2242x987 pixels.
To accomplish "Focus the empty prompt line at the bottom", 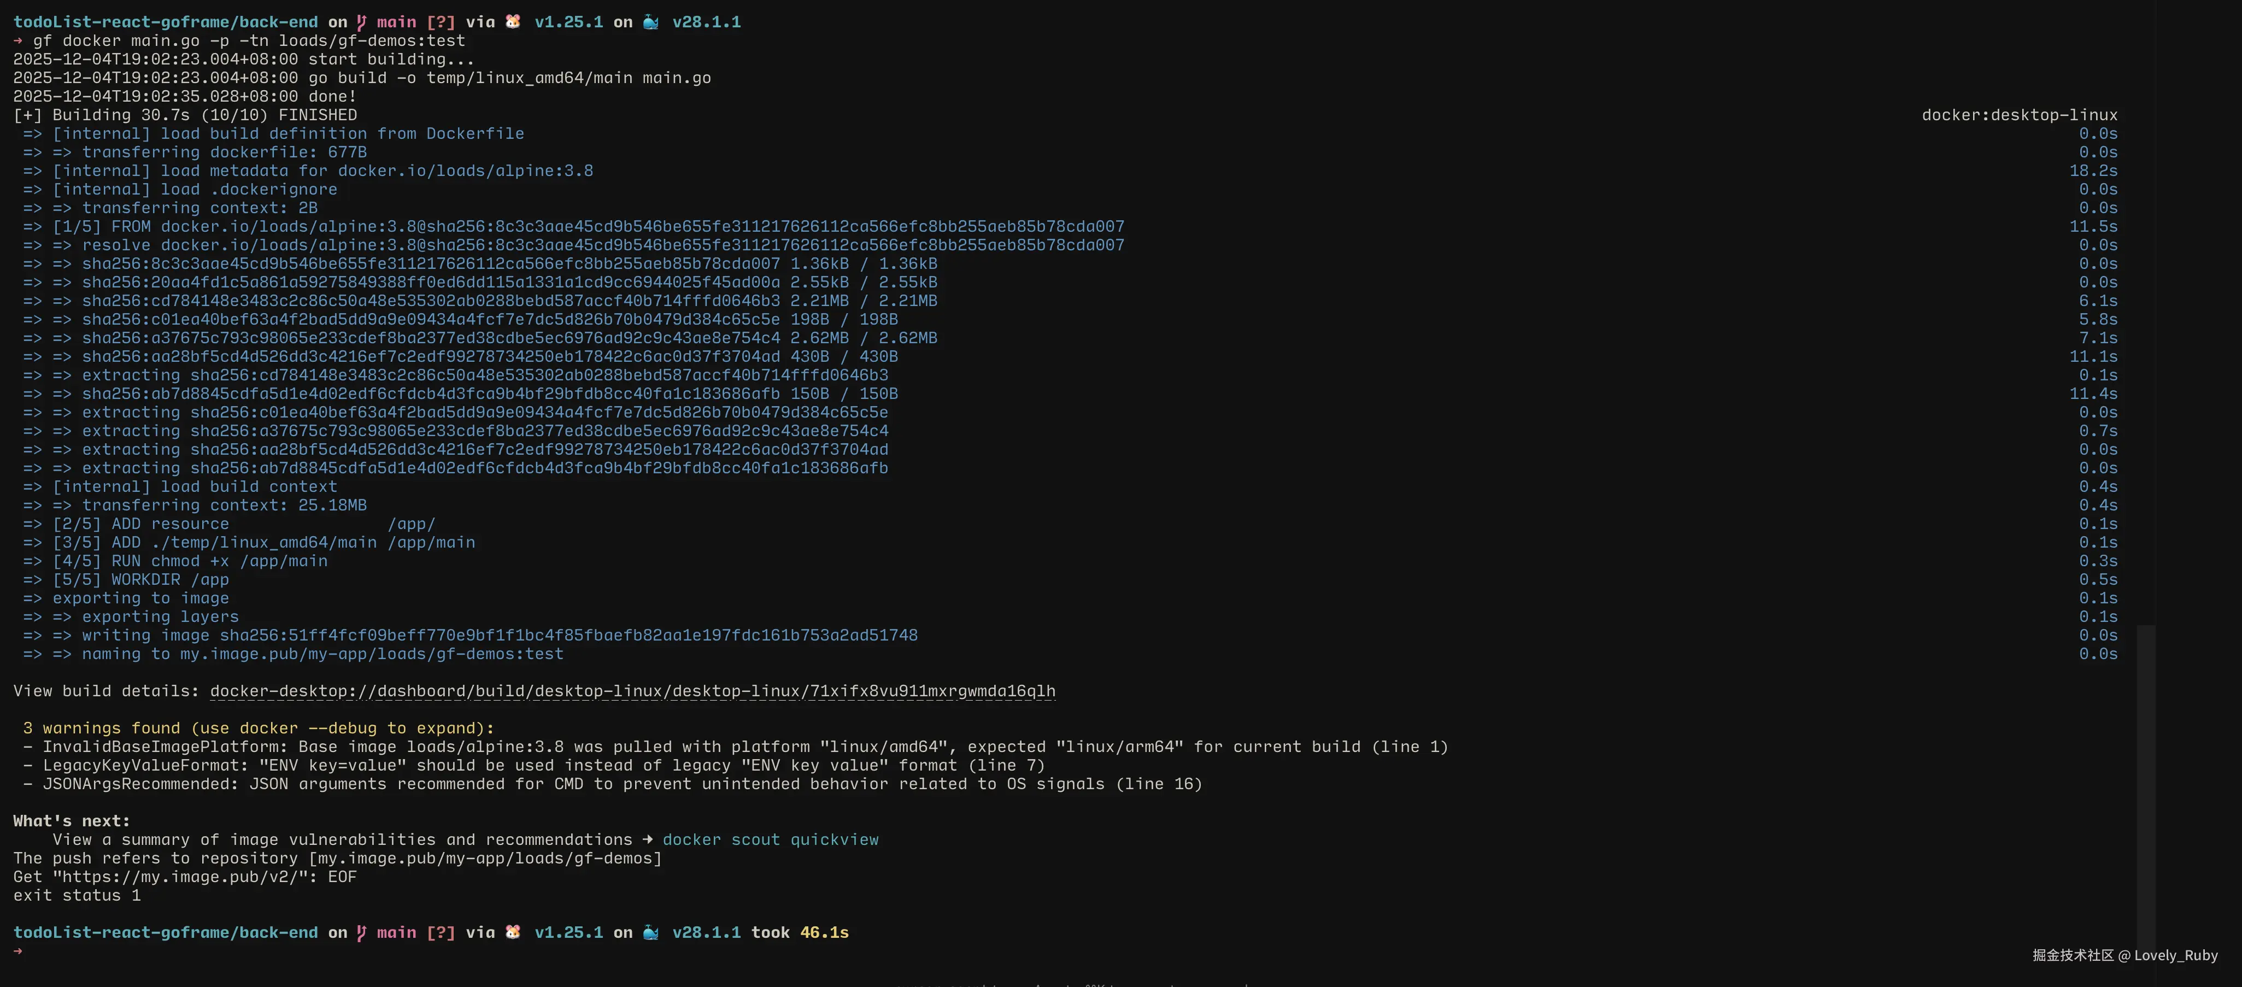I will click(x=261, y=951).
